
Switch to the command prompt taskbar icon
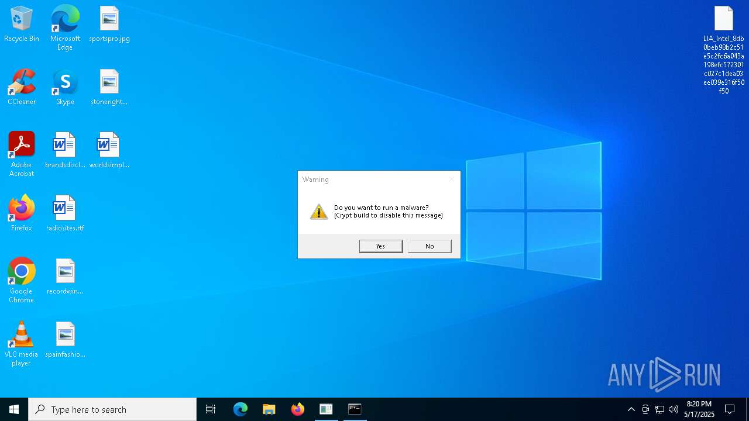pos(355,409)
